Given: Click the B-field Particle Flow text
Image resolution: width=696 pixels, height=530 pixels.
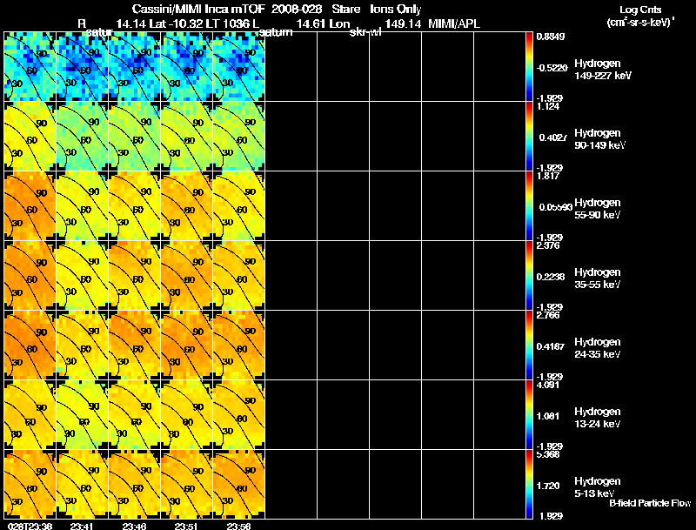Looking at the screenshot, I should pyautogui.click(x=650, y=503).
